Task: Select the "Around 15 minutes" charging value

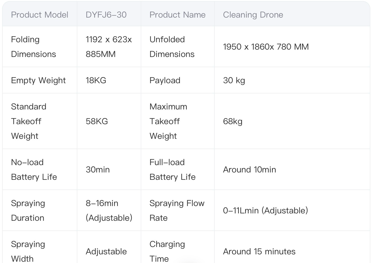Action: pyautogui.click(x=259, y=251)
